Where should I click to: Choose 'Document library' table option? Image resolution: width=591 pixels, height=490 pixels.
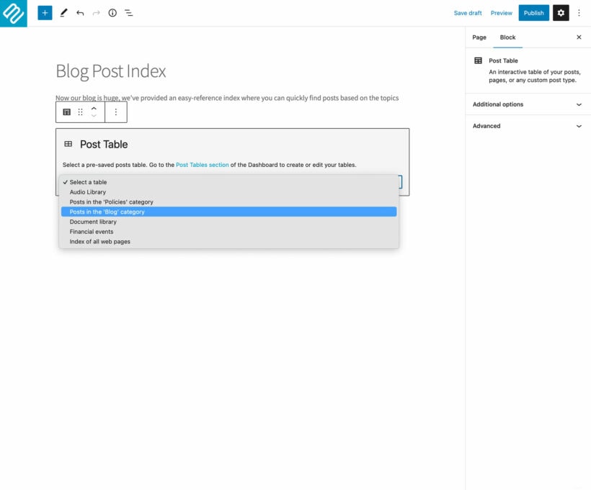tap(93, 222)
